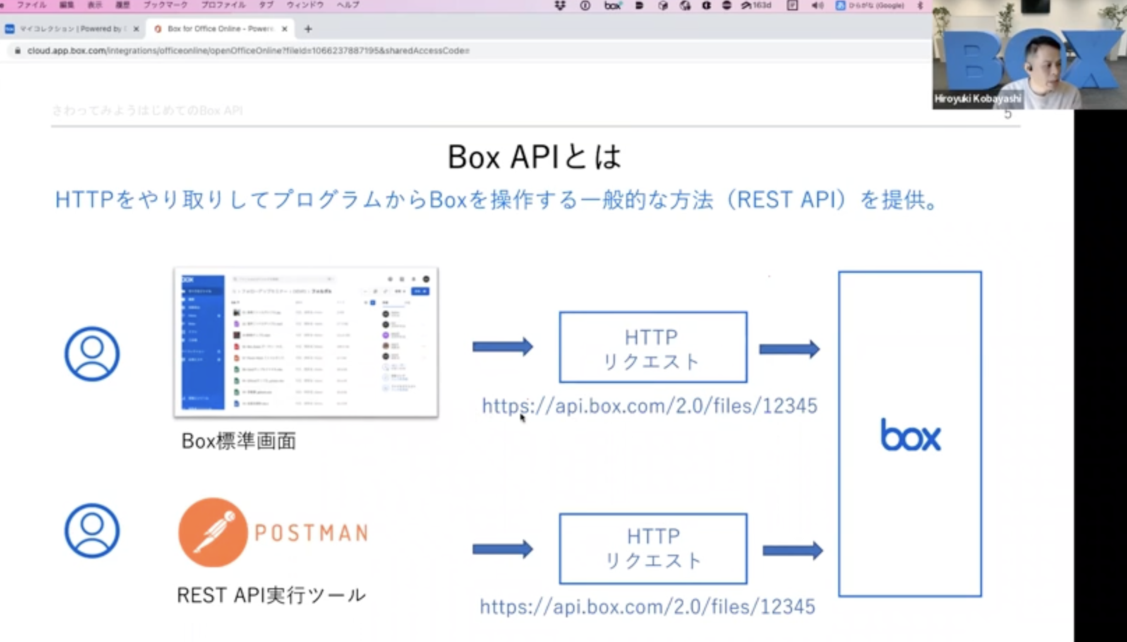Open the ひらがな (Google) input source menu
Image resolution: width=1127 pixels, height=642 pixels.
point(870,5)
